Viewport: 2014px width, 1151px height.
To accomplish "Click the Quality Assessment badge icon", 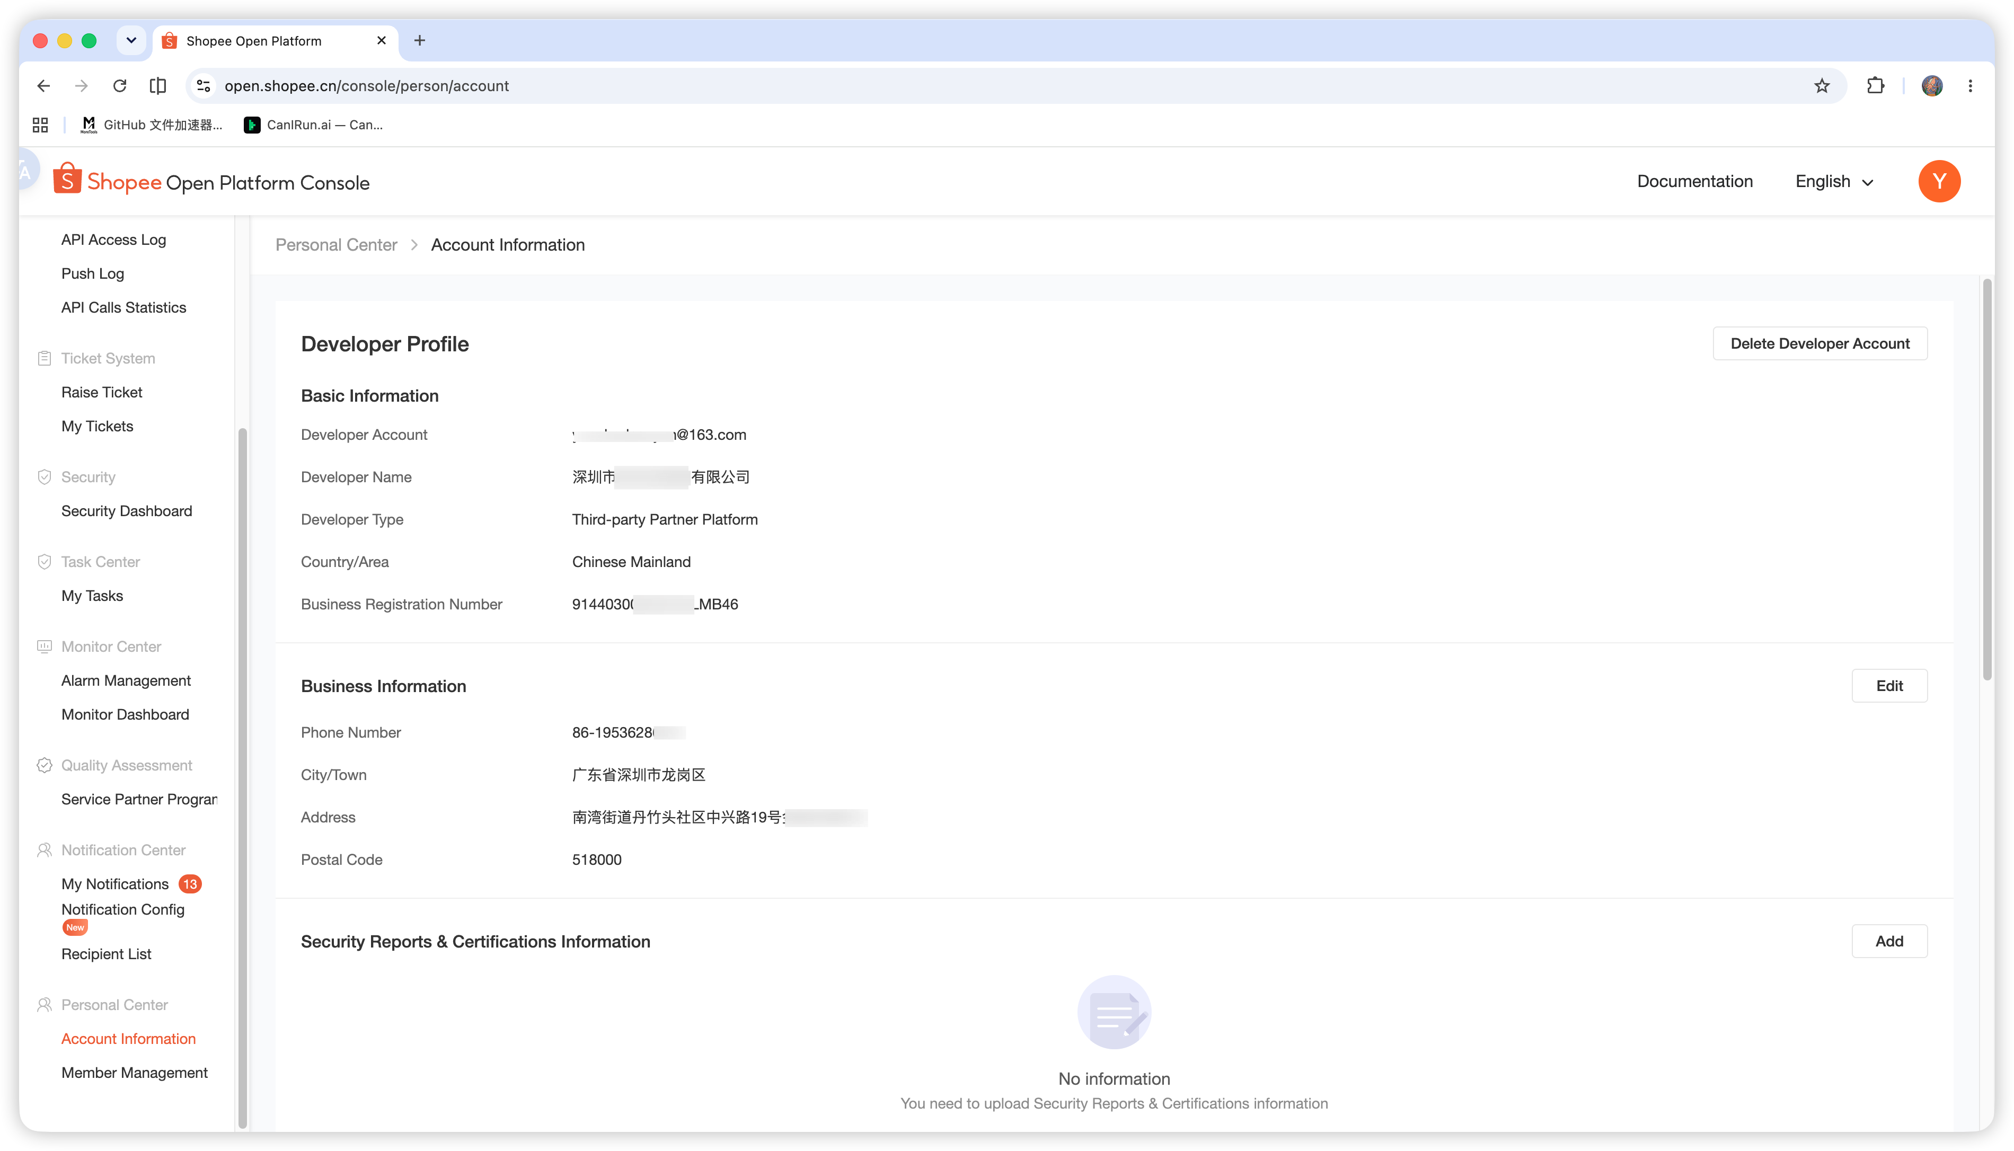I will tap(45, 765).
